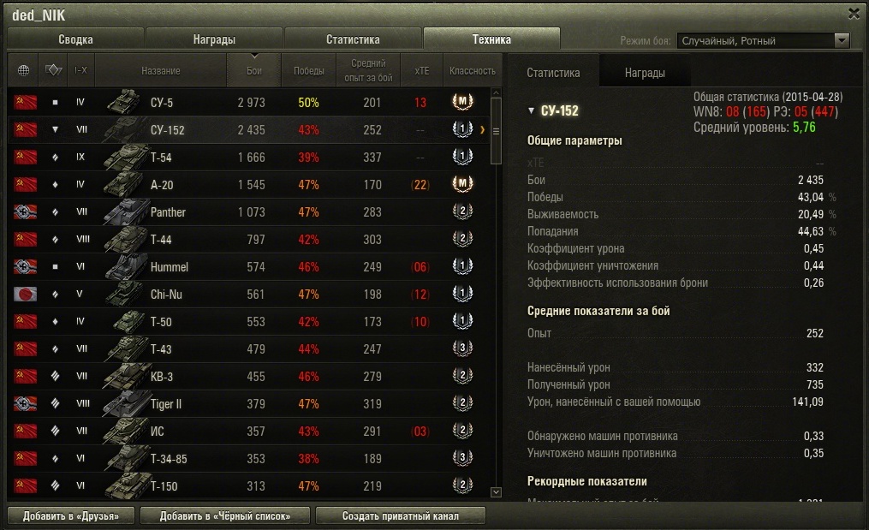Click the German flag icon for Hummel

tap(25, 266)
